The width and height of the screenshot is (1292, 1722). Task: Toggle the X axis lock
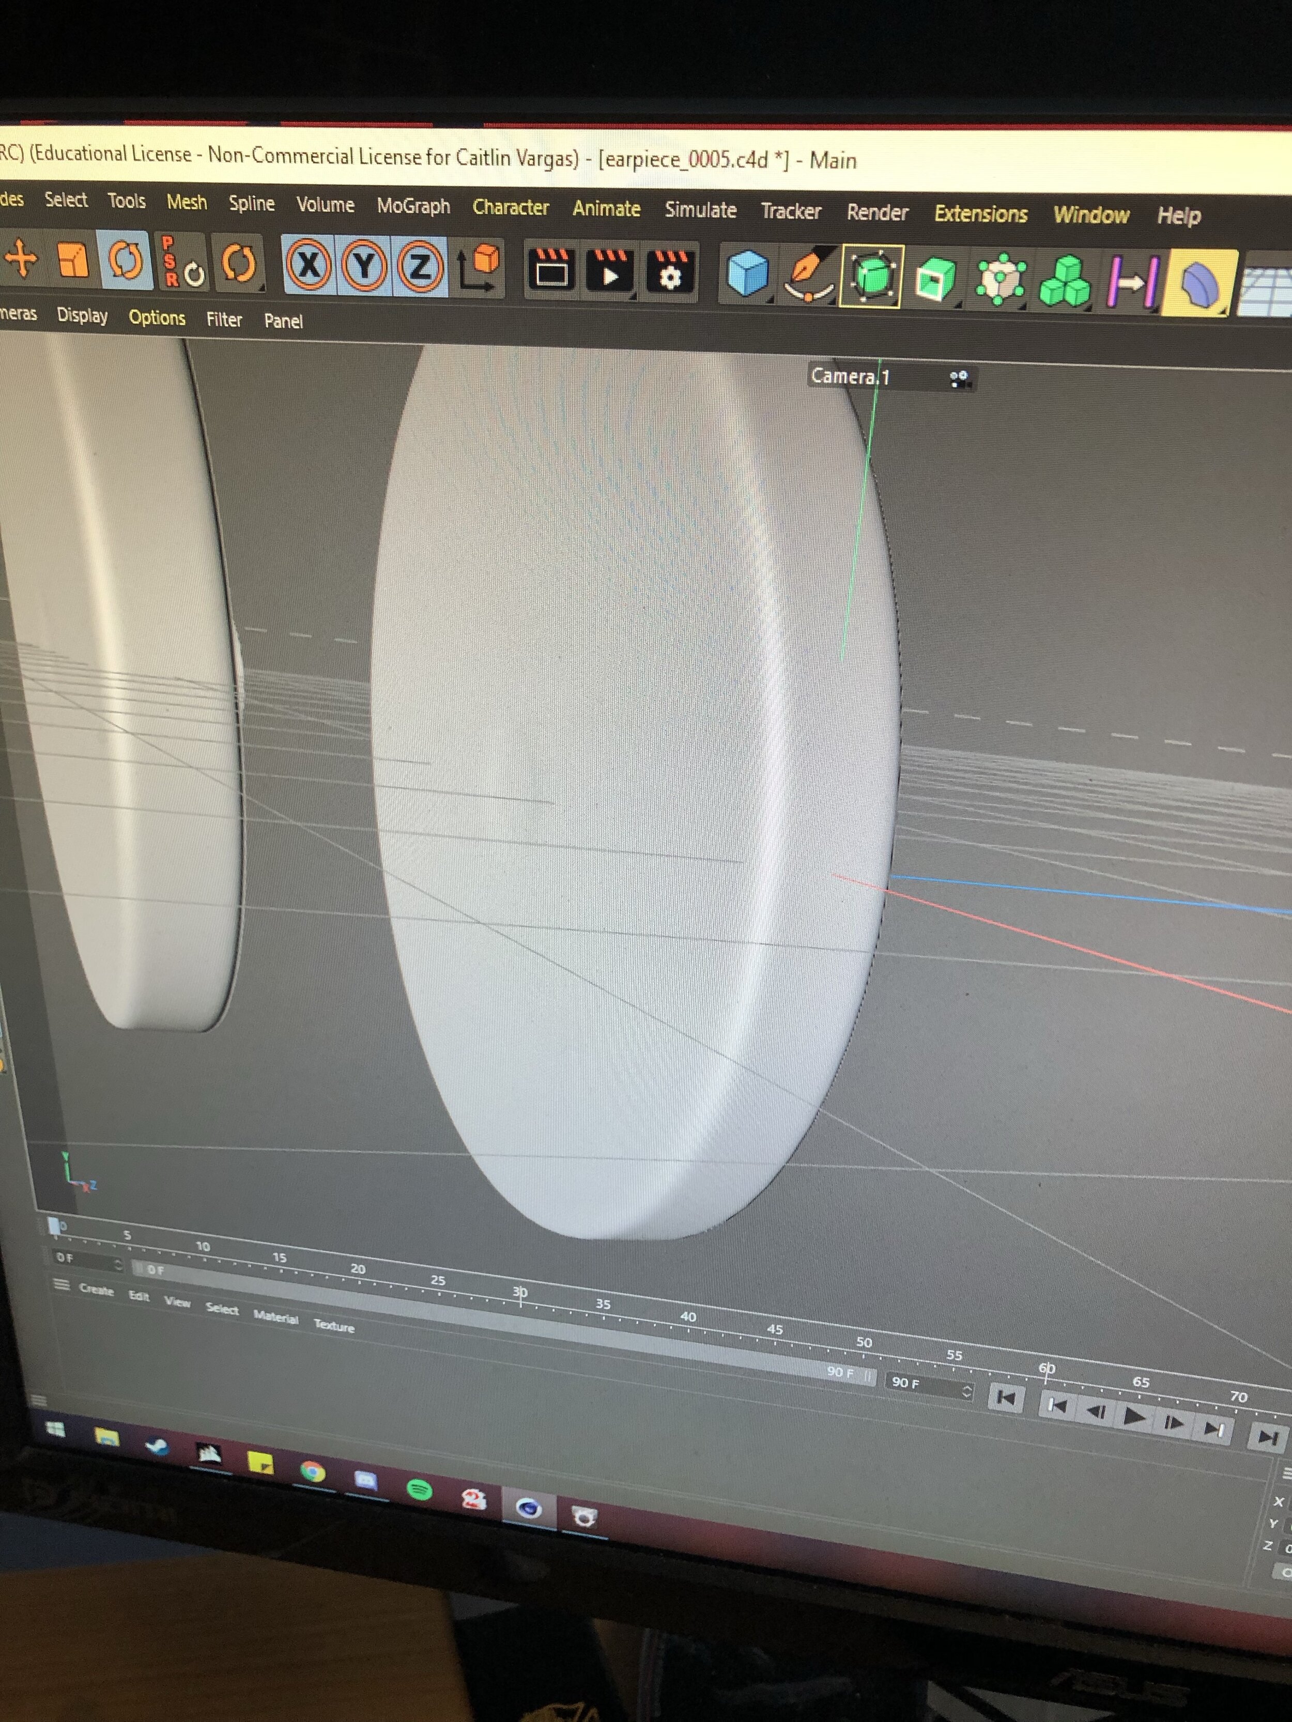click(x=309, y=266)
